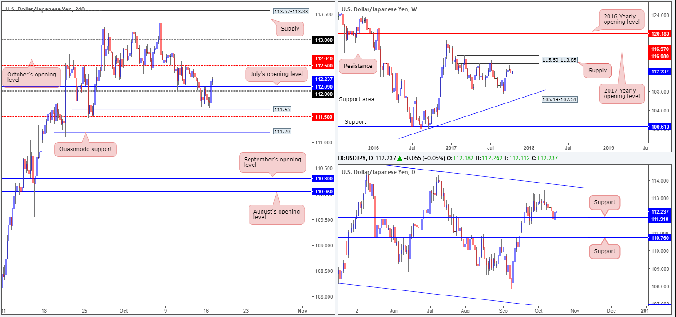676x317 pixels.
Task: Select the Supply callout on the 240 chart
Action: pos(290,29)
